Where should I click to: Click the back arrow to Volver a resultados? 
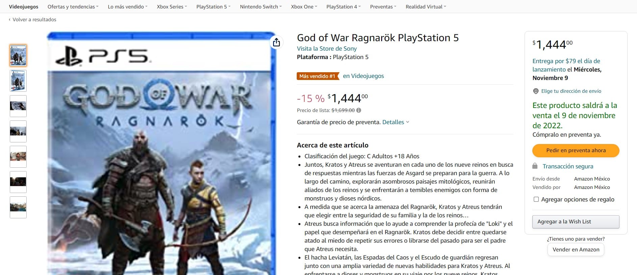point(9,20)
